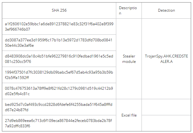Click hash line ending f2b5ffa1592ff

[17, 78]
